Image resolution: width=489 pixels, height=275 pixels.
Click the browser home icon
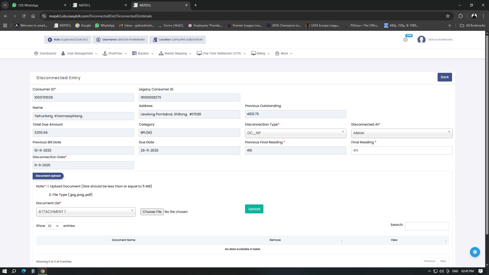point(33,16)
